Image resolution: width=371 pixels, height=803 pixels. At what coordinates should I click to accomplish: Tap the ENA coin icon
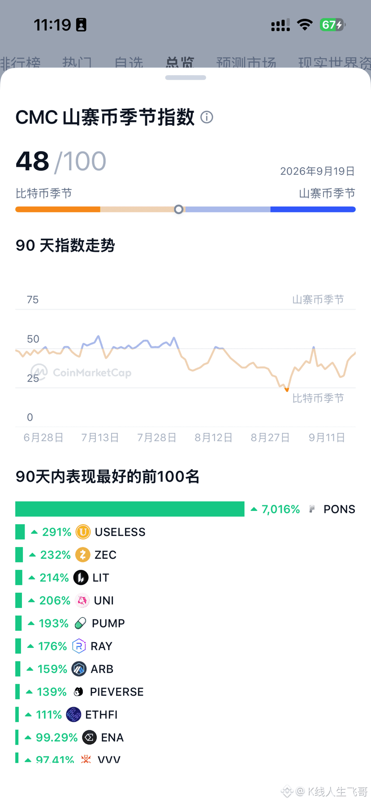90,738
